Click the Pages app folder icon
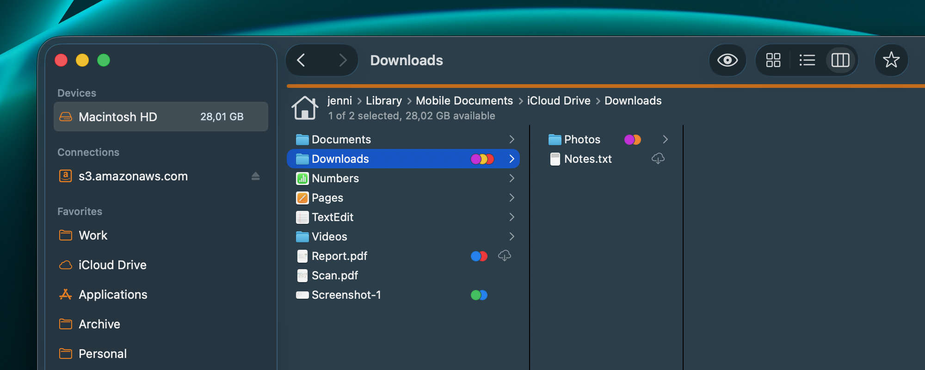The height and width of the screenshot is (370, 925). 302,198
